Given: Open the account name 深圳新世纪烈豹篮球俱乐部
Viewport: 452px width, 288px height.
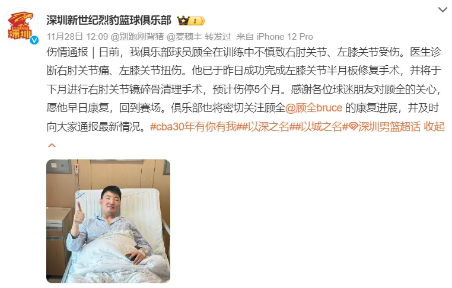Looking at the screenshot, I should tap(109, 21).
